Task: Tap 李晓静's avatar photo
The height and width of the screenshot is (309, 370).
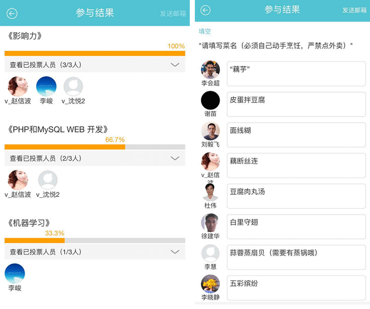Action: point(210,284)
